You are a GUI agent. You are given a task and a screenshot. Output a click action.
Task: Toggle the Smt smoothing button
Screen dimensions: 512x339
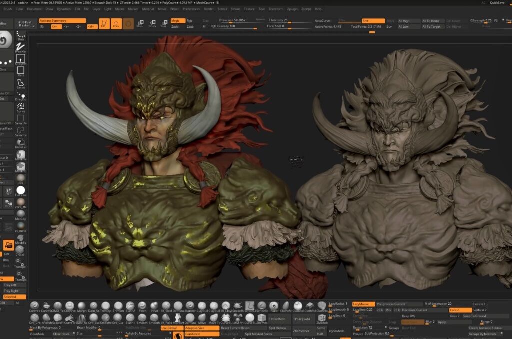[x=373, y=21]
